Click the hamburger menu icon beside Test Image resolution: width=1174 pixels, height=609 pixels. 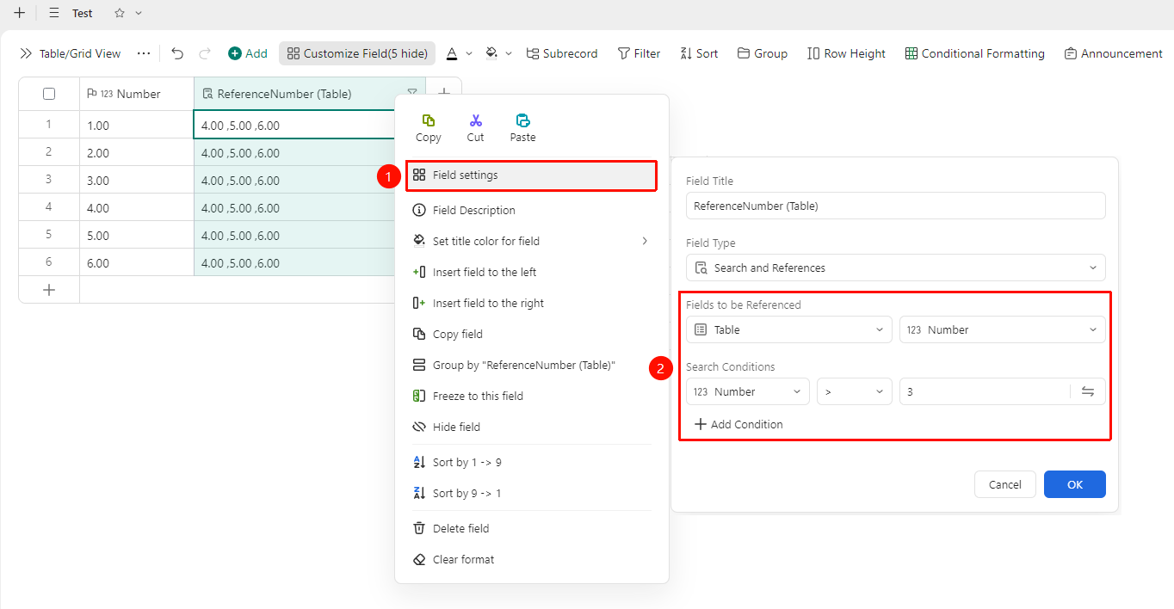pos(54,13)
